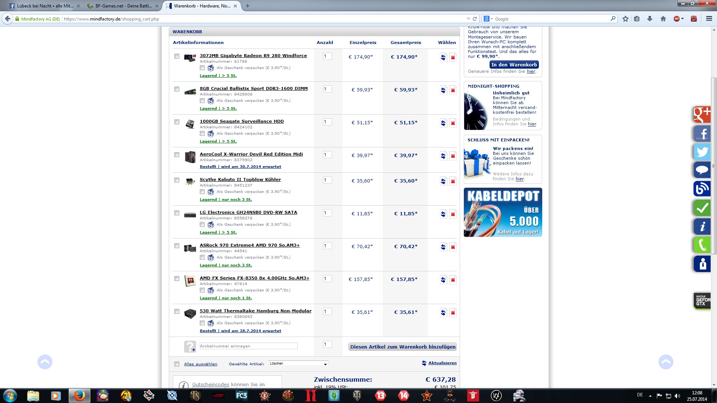Open the Firefox hamburger menu
This screenshot has width=717, height=403.
point(709,19)
